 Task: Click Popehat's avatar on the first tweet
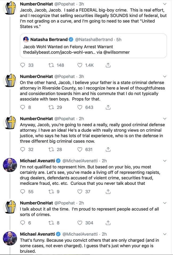[10, 10]
